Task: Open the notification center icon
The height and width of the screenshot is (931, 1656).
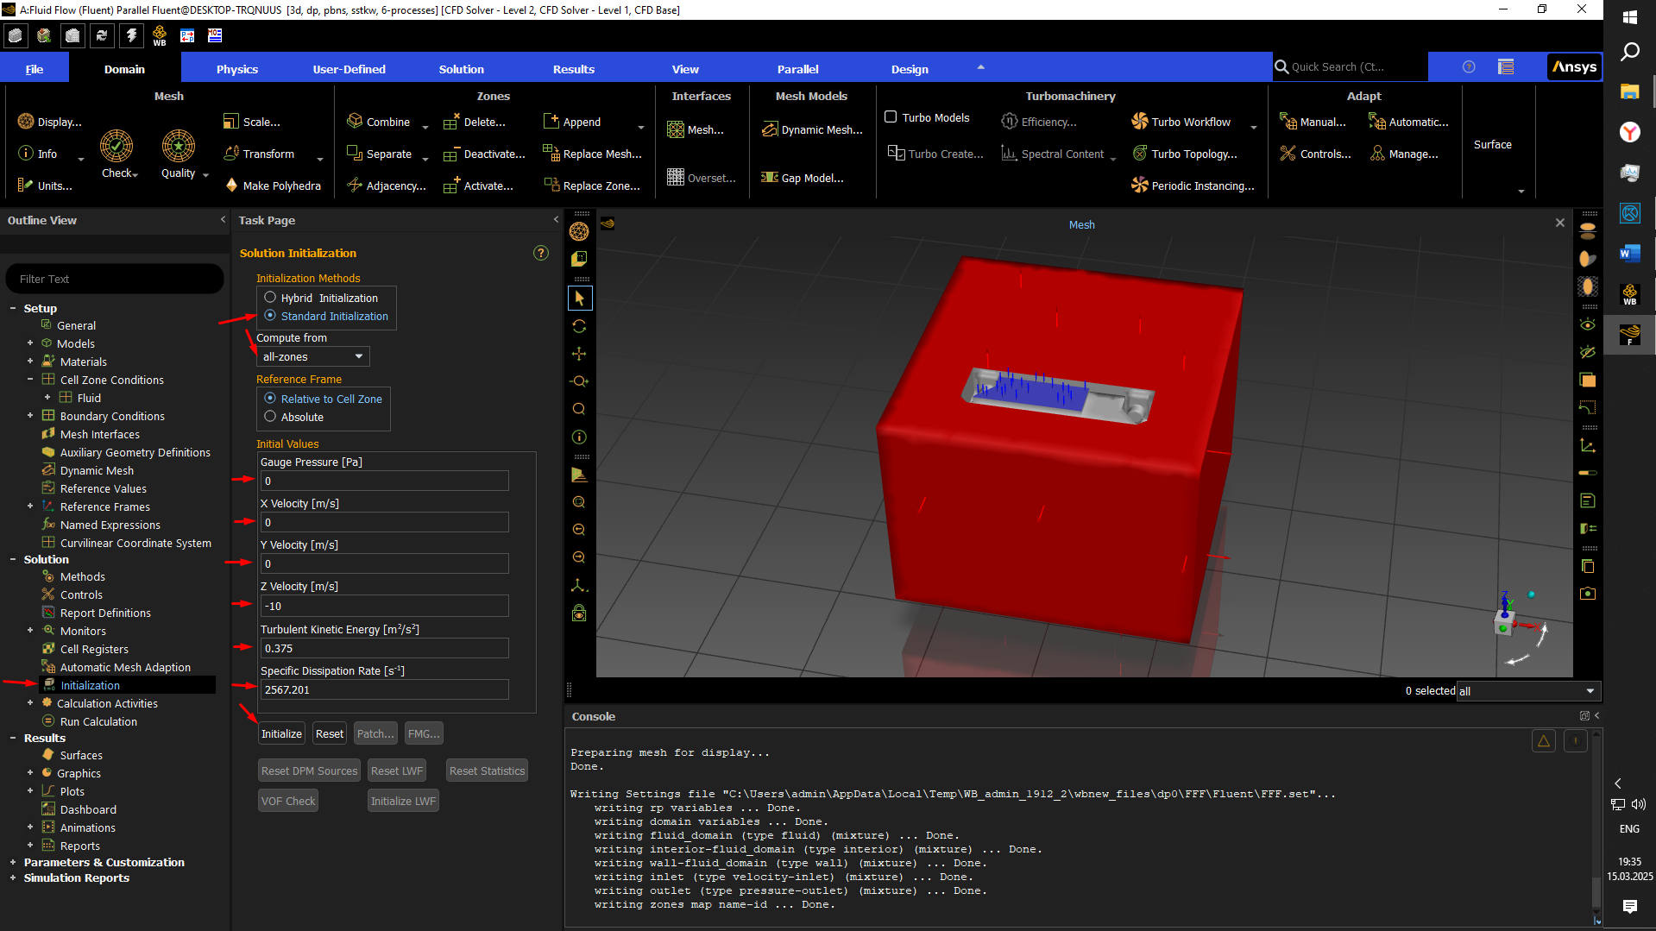Action: click(x=1629, y=906)
